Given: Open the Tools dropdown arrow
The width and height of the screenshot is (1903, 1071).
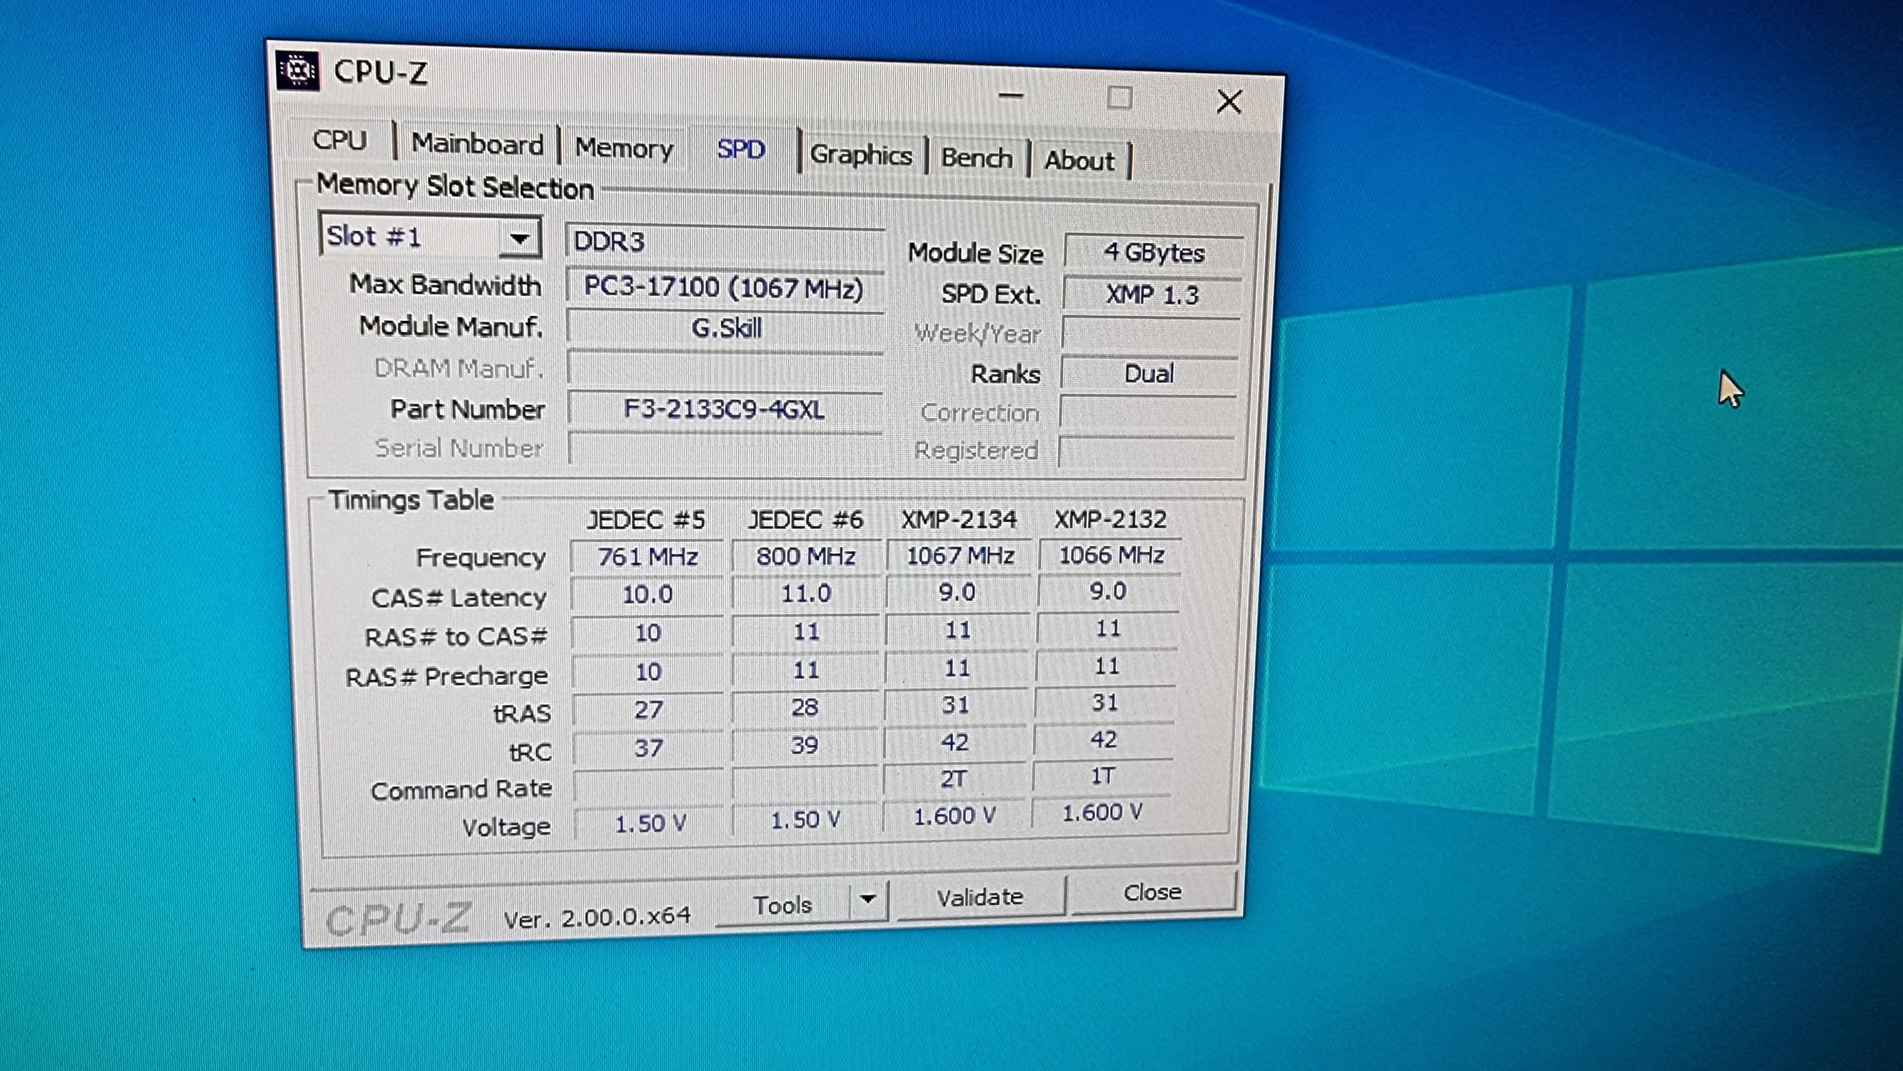Looking at the screenshot, I should (x=868, y=899).
